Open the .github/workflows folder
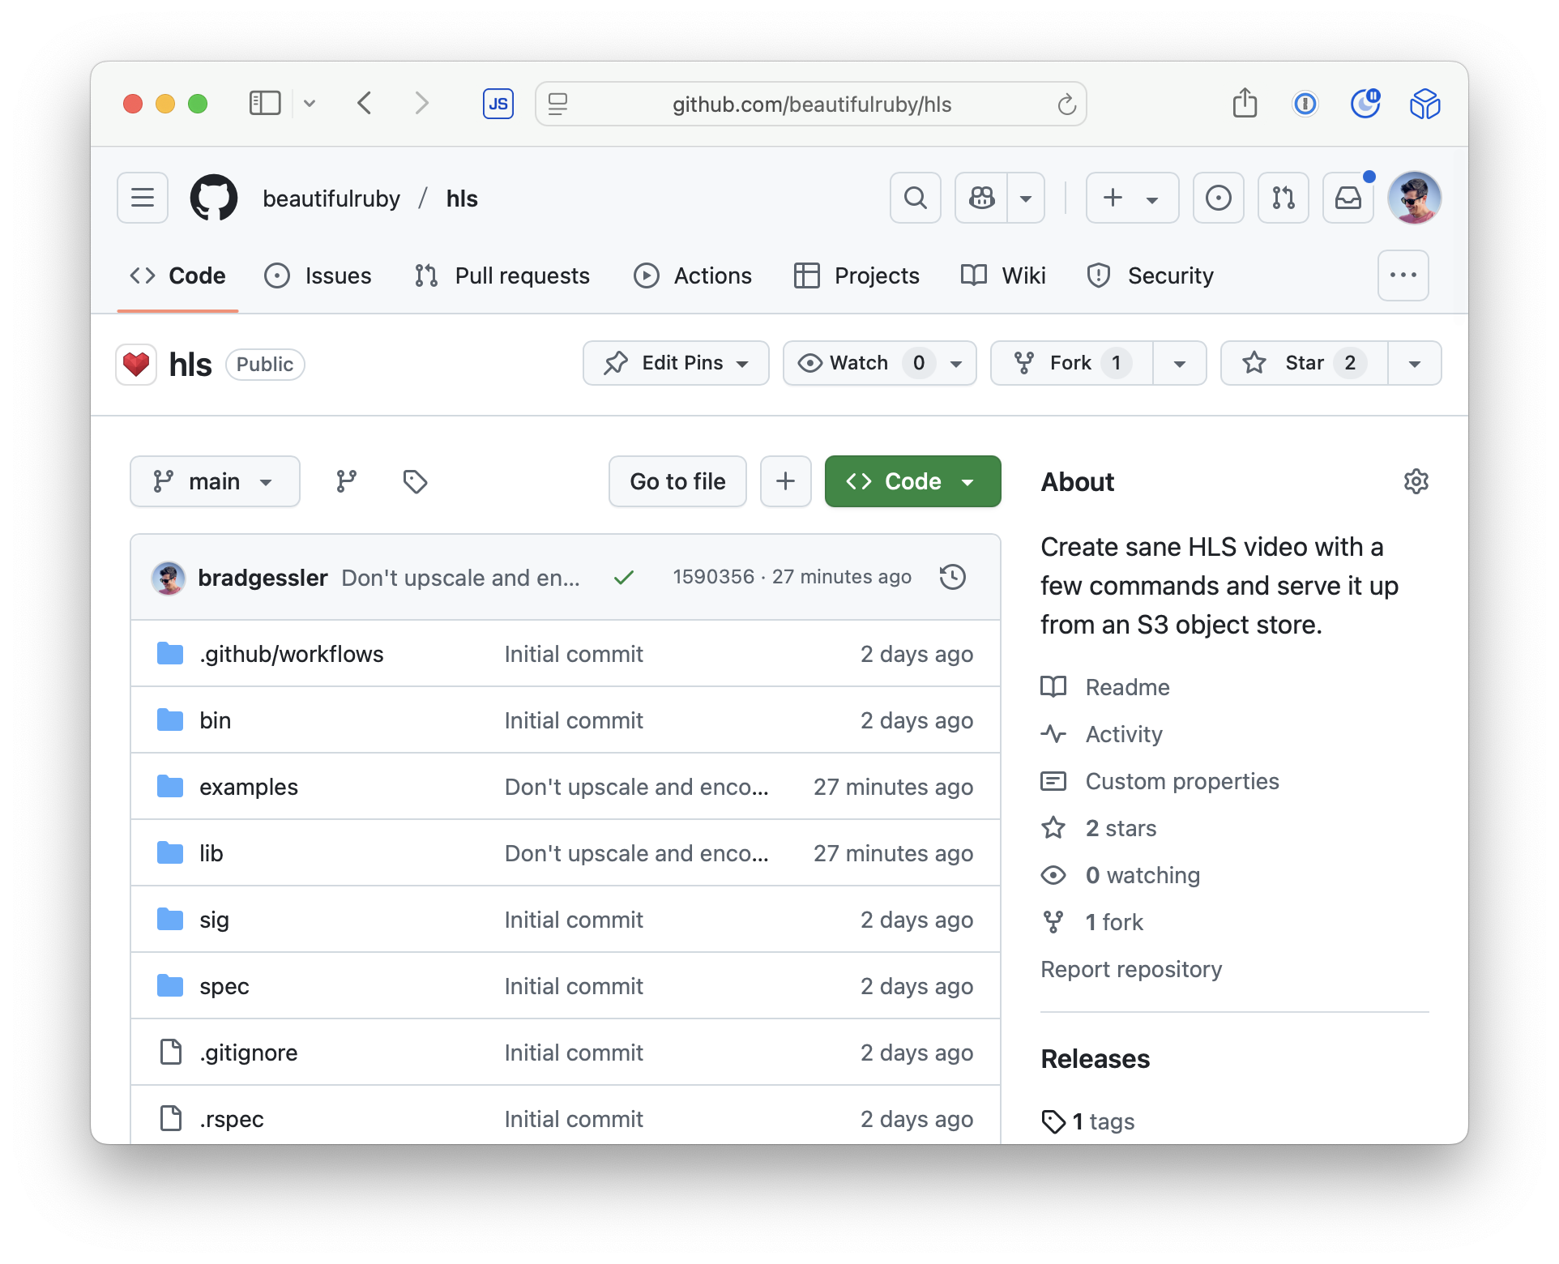Viewport: 1559px width, 1264px height. pyautogui.click(x=292, y=654)
